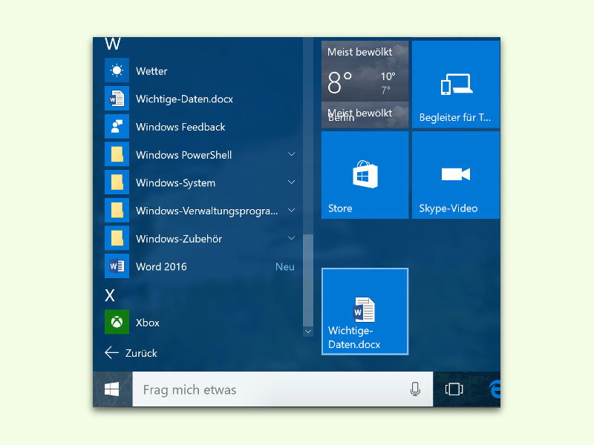Screen dimensions: 594x445
Task: Open the Windows Feedback icon
Action: point(117,126)
